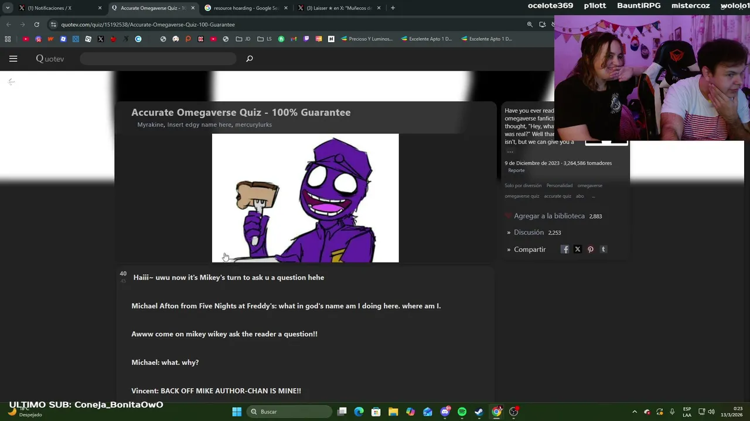The width and height of the screenshot is (750, 421).
Task: Open the tab search dropdown arrow
Action: click(x=7, y=8)
